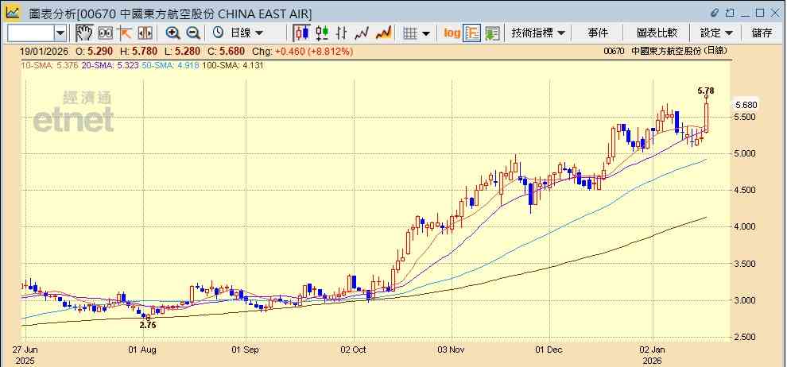Switch to OHLC bar chart type
The image size is (787, 367).
coord(341,33)
